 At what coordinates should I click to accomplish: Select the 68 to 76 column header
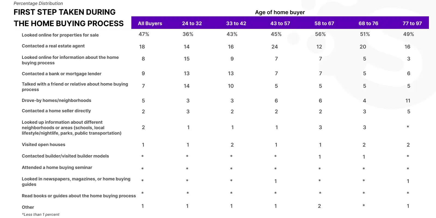coord(368,23)
